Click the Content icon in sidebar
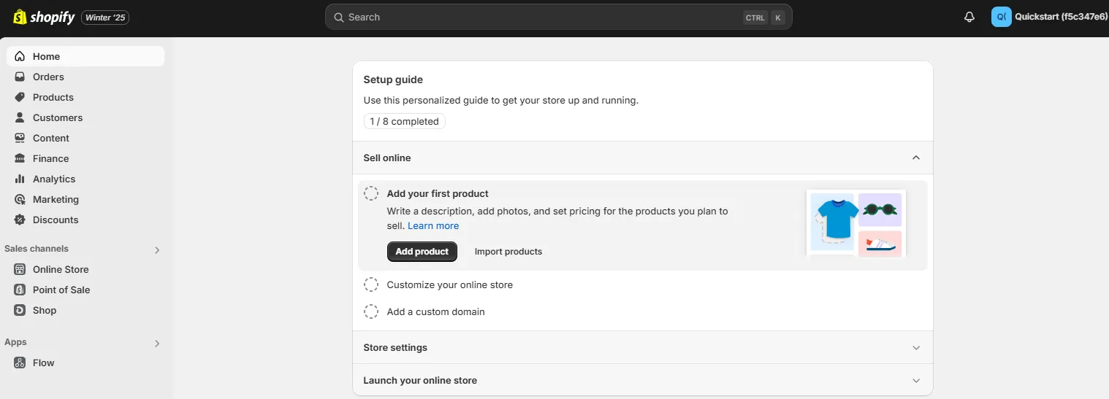Image resolution: width=1109 pixels, height=399 pixels. click(x=20, y=138)
